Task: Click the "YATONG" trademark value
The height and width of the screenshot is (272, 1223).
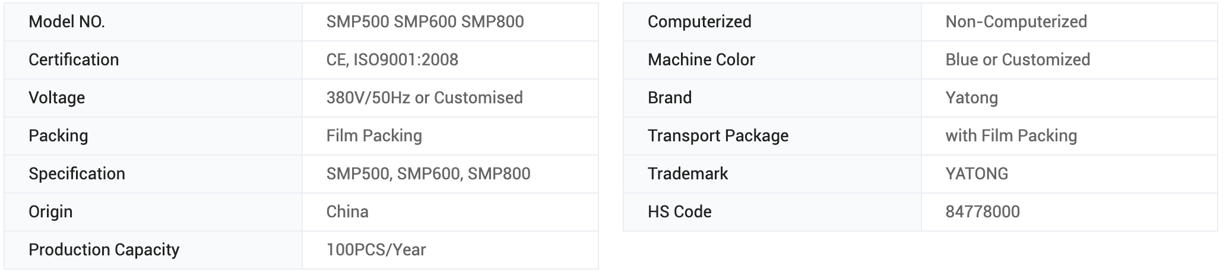Action: [977, 174]
